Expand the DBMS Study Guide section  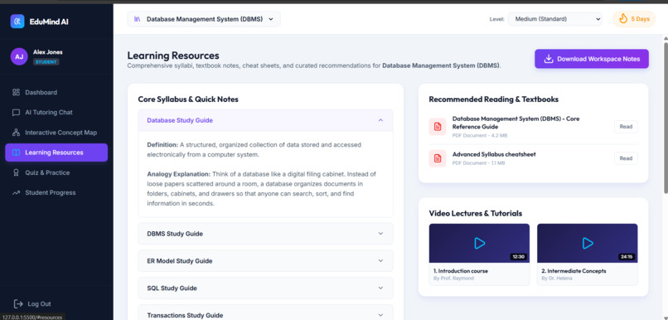coord(265,234)
